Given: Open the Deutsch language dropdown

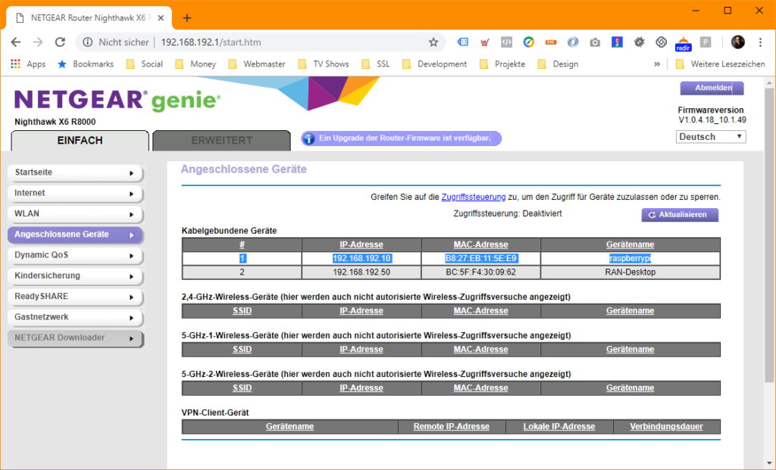Looking at the screenshot, I should tap(711, 137).
